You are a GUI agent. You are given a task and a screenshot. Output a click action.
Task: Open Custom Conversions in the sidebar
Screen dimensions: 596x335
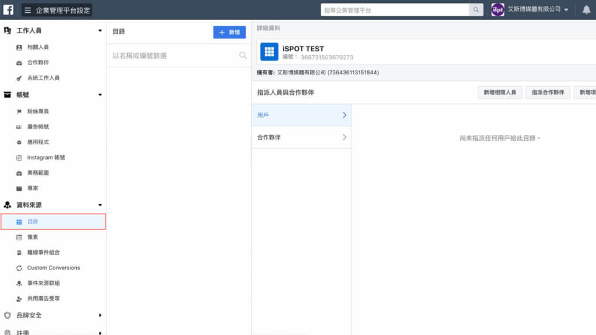pos(54,268)
